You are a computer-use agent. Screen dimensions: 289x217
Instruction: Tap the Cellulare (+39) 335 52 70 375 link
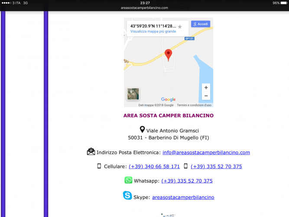click(x=216, y=167)
